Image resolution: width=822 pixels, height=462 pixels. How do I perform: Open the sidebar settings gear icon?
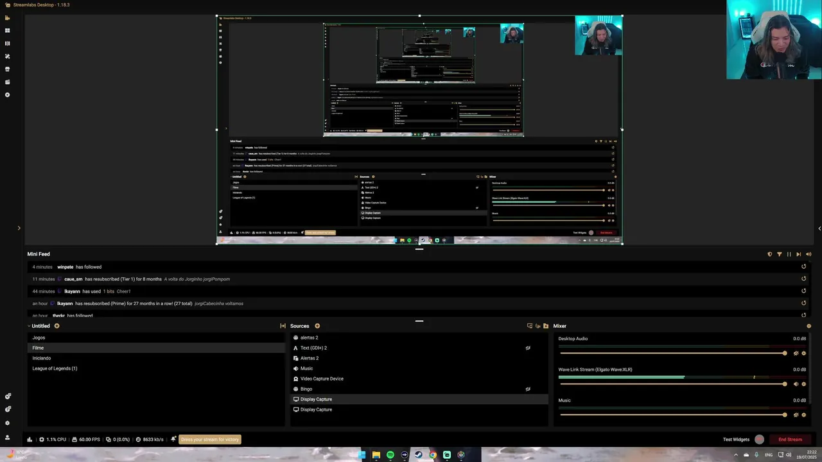[x=8, y=423]
